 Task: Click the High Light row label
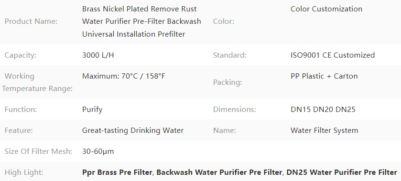click(24, 172)
